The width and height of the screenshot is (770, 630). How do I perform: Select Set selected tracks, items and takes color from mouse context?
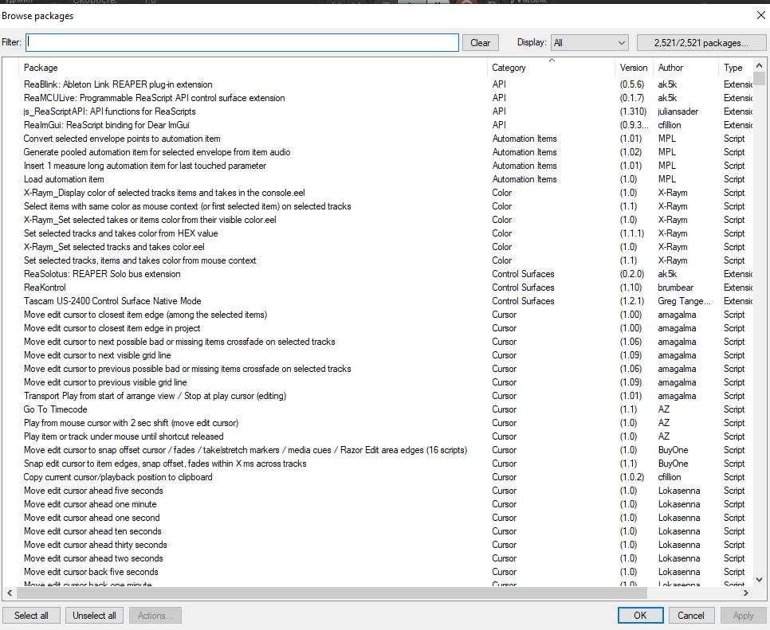(x=140, y=260)
